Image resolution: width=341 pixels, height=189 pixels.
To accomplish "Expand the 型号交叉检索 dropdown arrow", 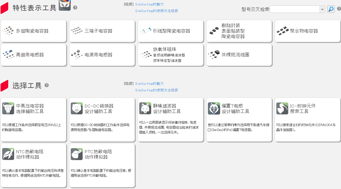I will [322, 9].
